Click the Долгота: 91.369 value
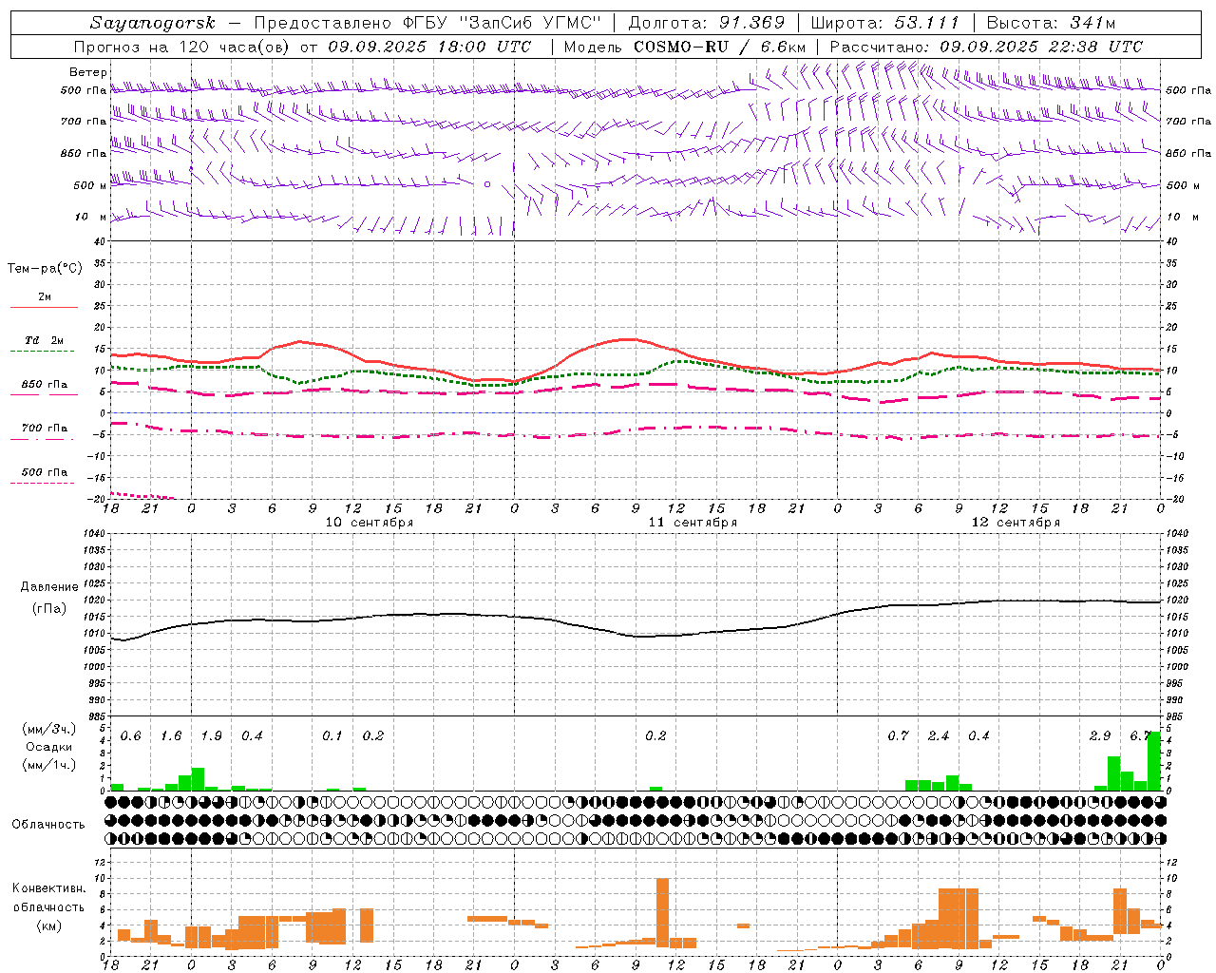 707,23
